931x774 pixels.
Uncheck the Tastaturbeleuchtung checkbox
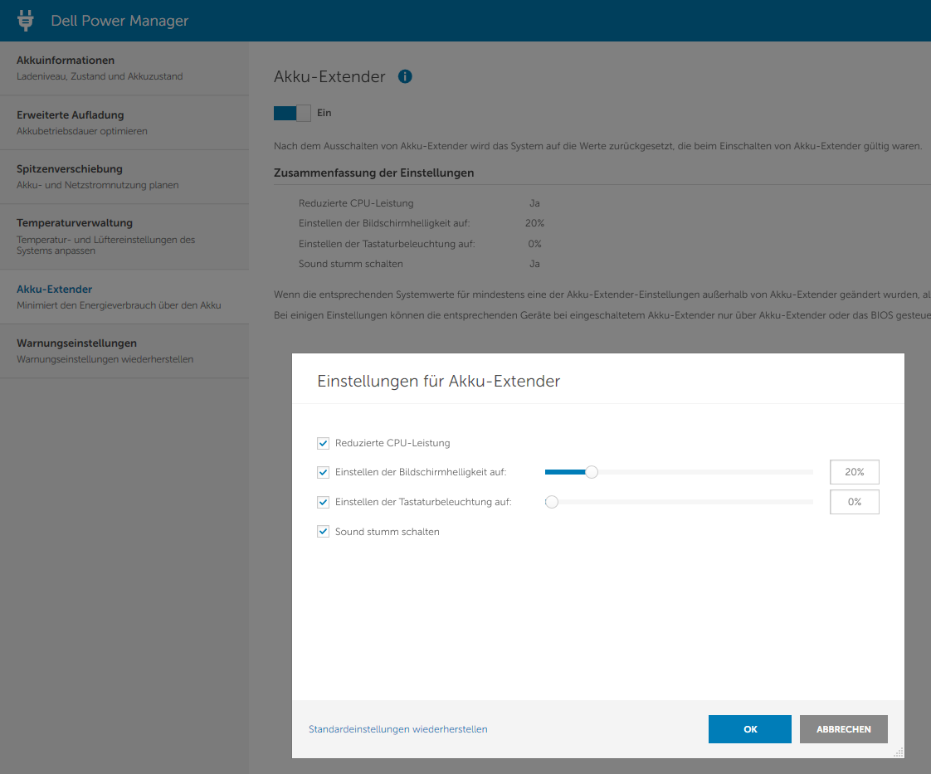324,502
